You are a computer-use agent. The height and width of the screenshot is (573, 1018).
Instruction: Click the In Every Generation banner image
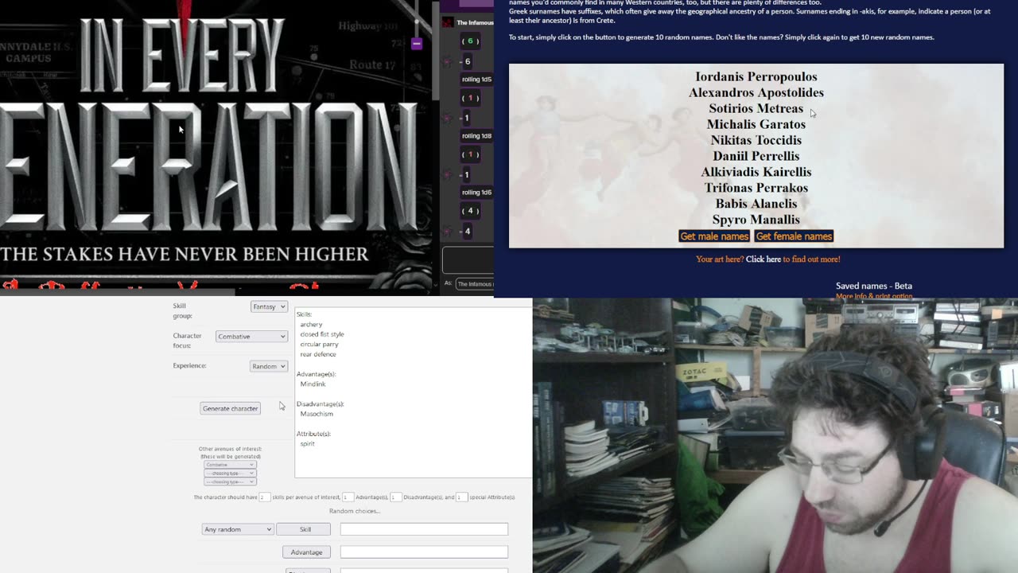(215, 146)
